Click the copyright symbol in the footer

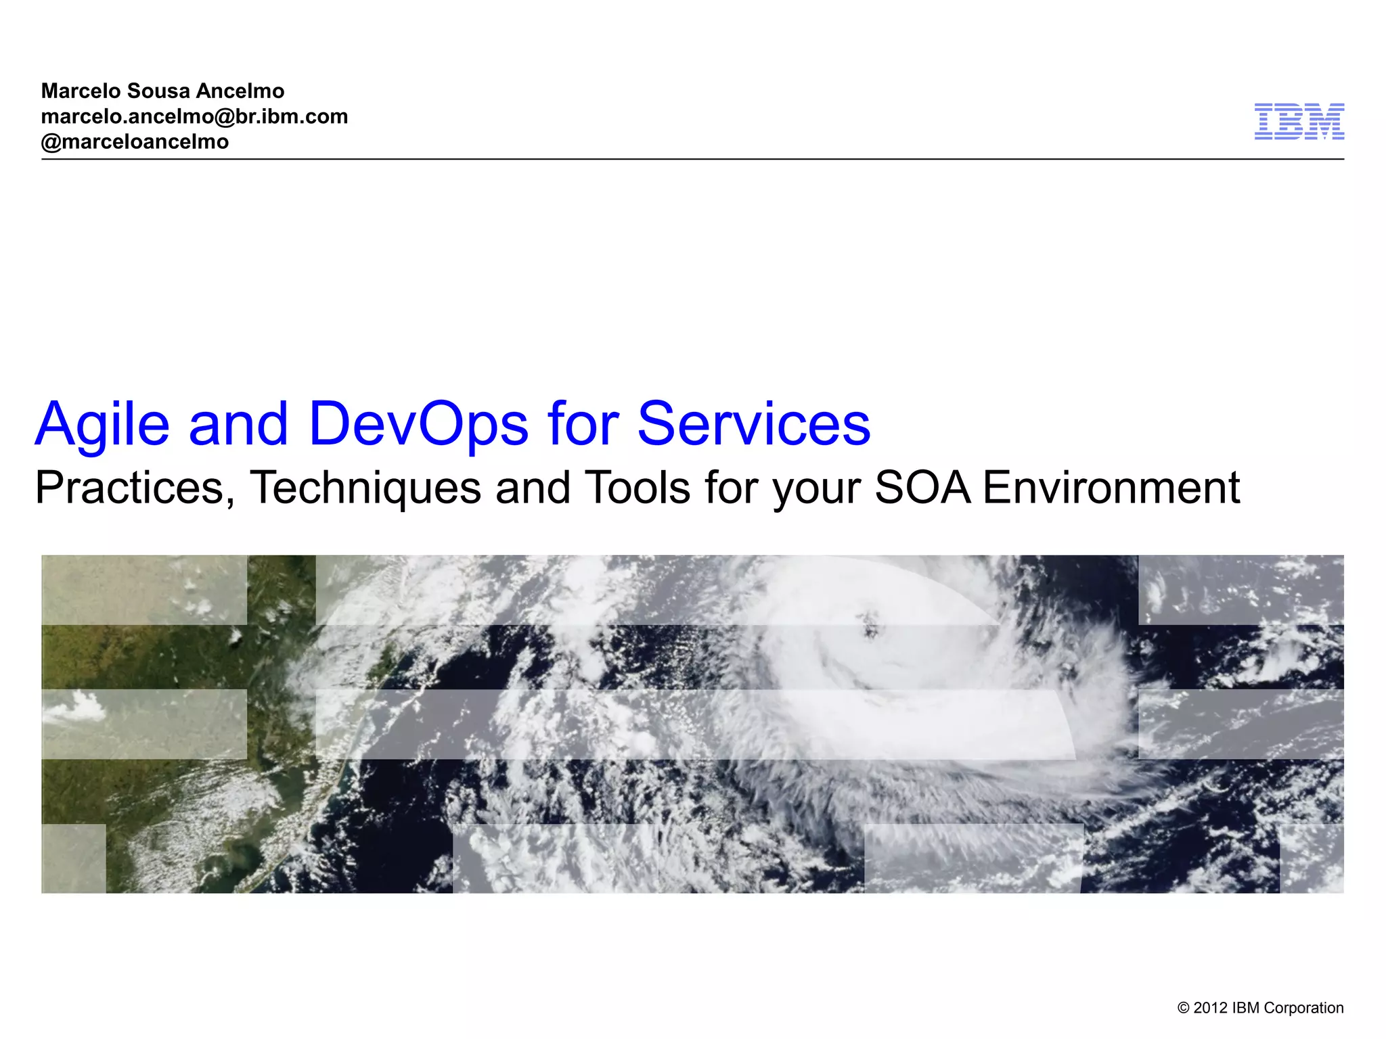1183,1008
